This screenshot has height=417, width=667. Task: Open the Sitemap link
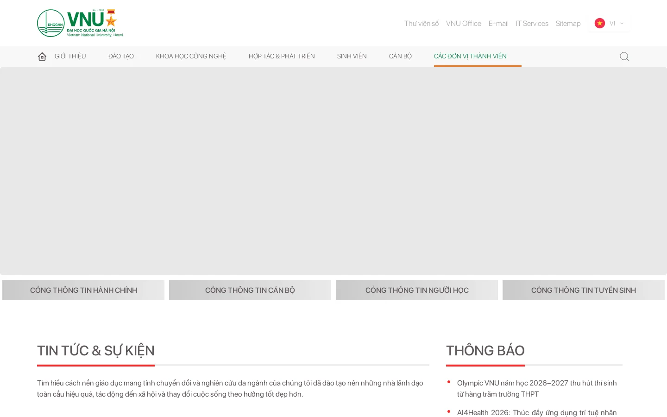(568, 23)
